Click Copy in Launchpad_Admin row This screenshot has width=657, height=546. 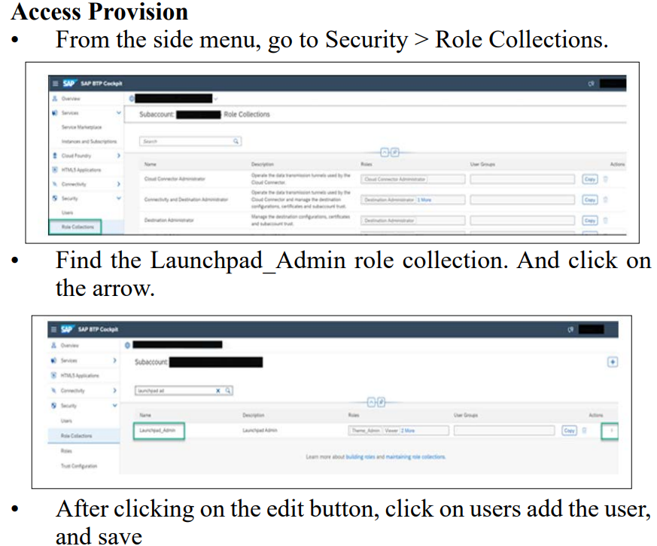569,430
